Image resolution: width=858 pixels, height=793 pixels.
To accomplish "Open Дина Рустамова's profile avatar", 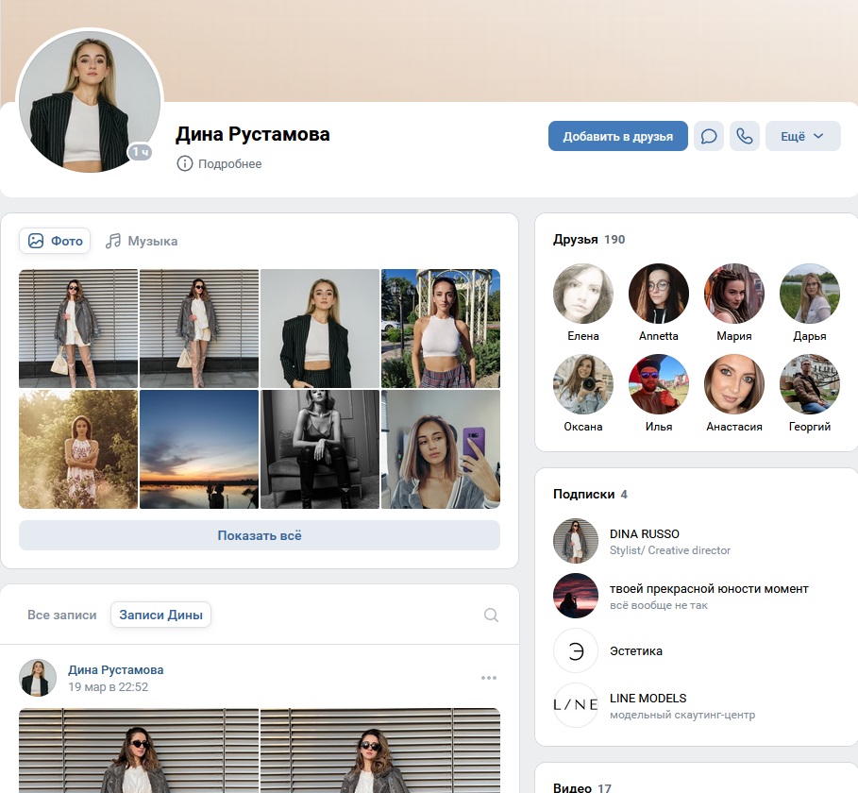I will click(x=90, y=101).
